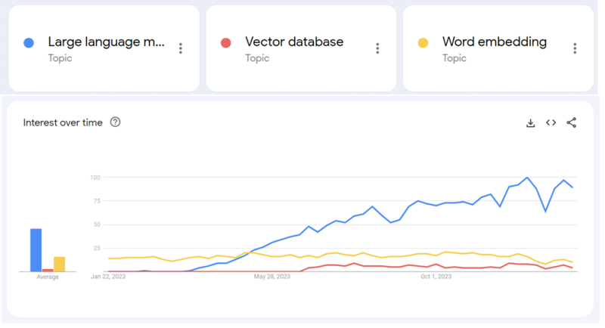605x328 pixels.
Task: Open the embed code icon
Action: tap(551, 122)
